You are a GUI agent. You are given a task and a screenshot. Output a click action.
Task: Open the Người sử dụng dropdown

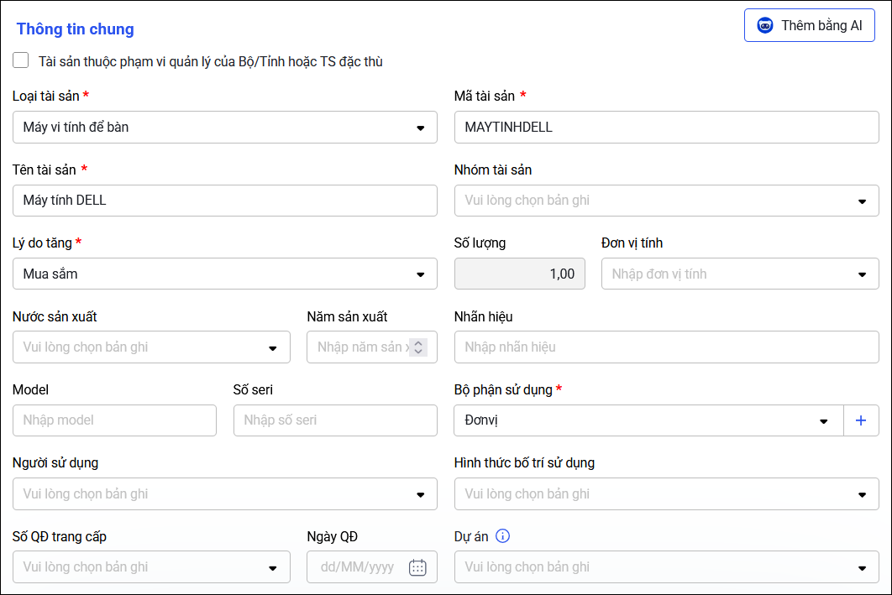(x=420, y=494)
